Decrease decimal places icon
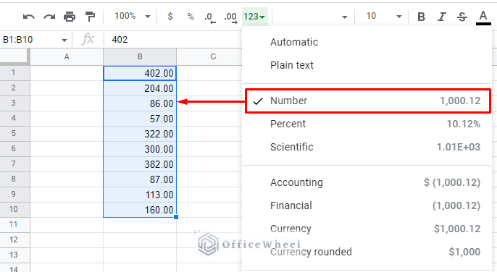This screenshot has width=497, height=272. coord(210,17)
